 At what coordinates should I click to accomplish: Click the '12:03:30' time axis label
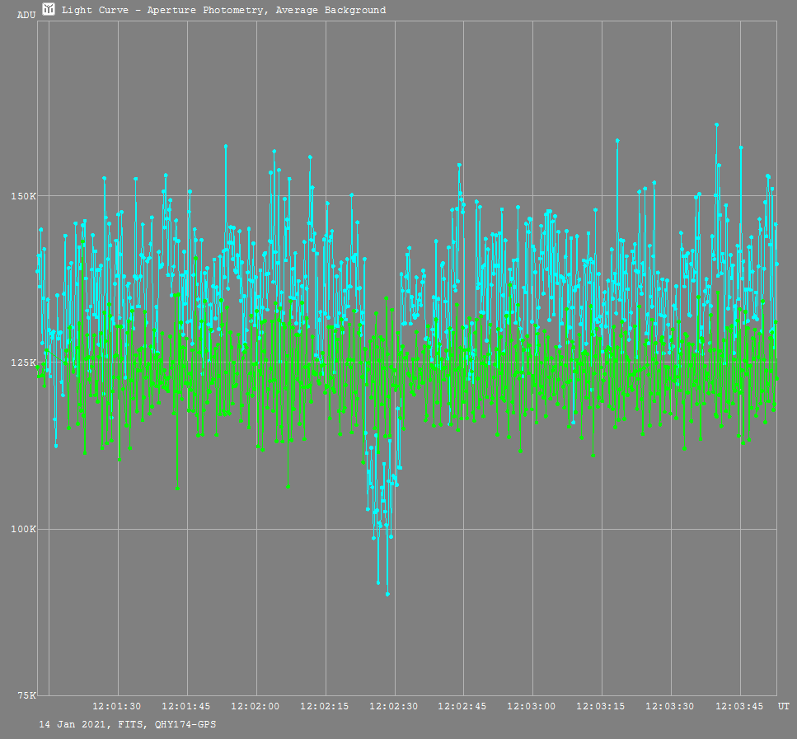669,707
